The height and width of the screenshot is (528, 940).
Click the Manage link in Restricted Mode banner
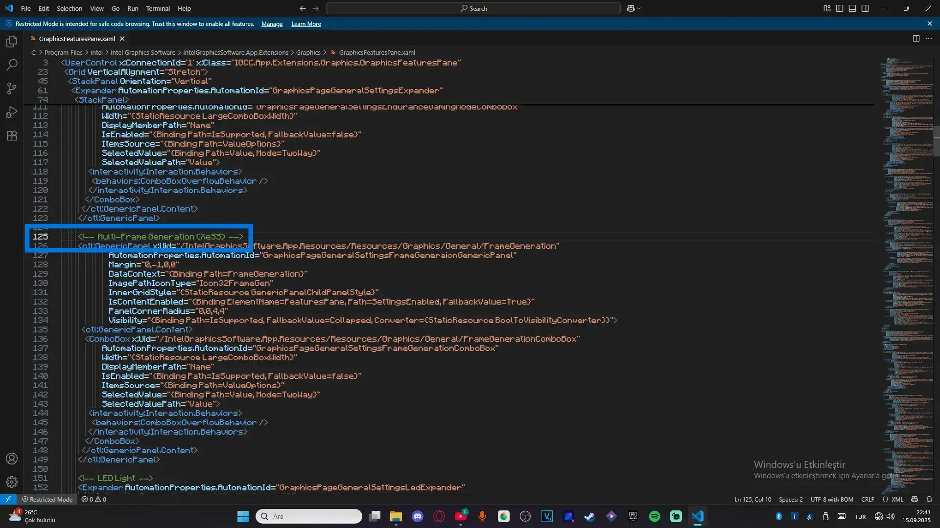(272, 24)
